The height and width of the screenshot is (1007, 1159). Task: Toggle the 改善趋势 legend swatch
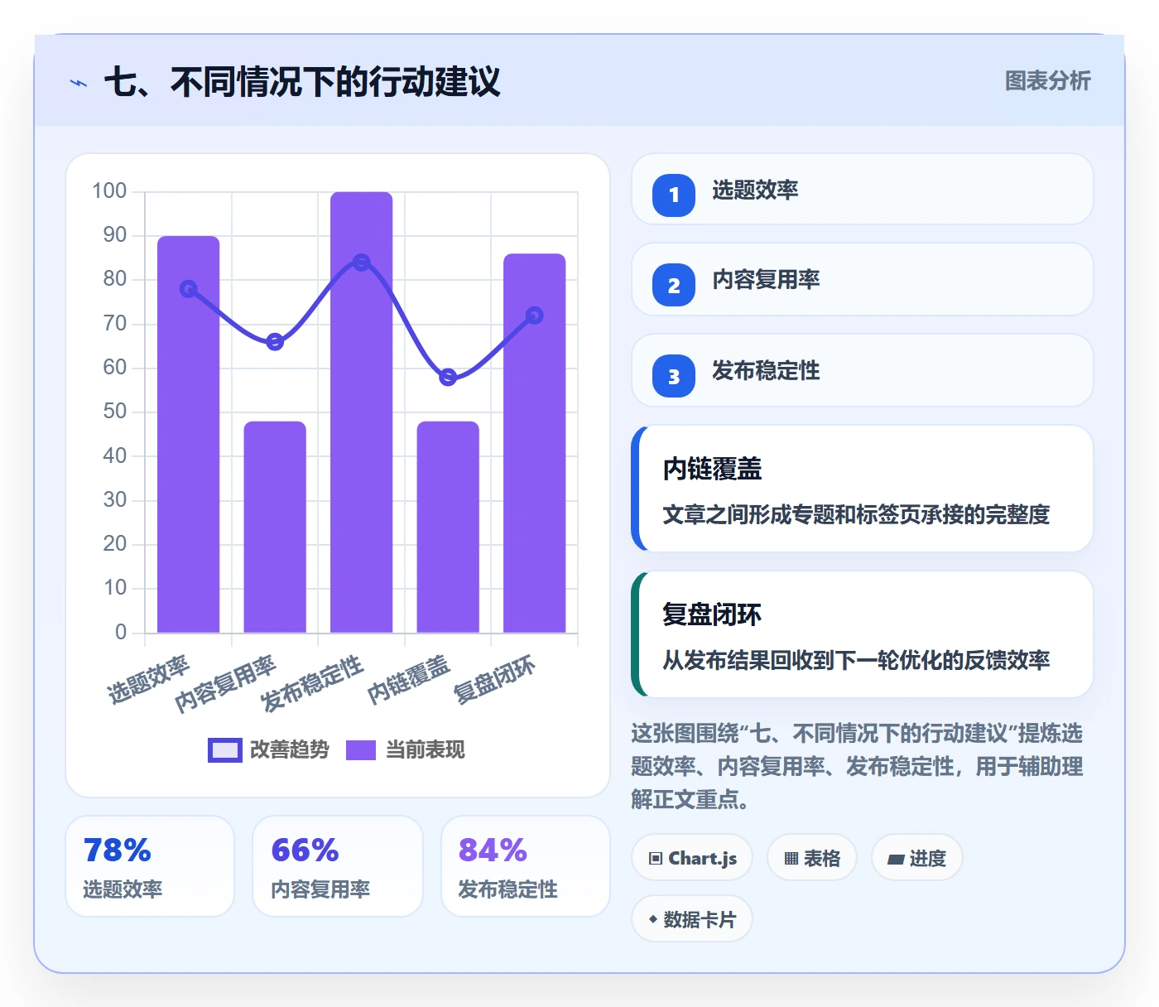[225, 749]
